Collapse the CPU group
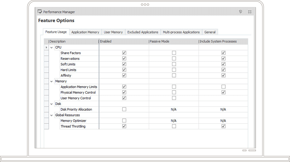Screen dimensions: 290x162 click(51, 48)
